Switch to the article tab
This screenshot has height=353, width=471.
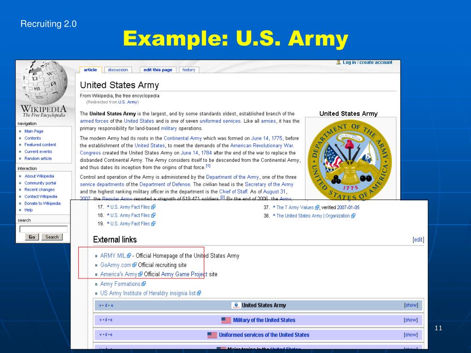pyautogui.click(x=91, y=70)
